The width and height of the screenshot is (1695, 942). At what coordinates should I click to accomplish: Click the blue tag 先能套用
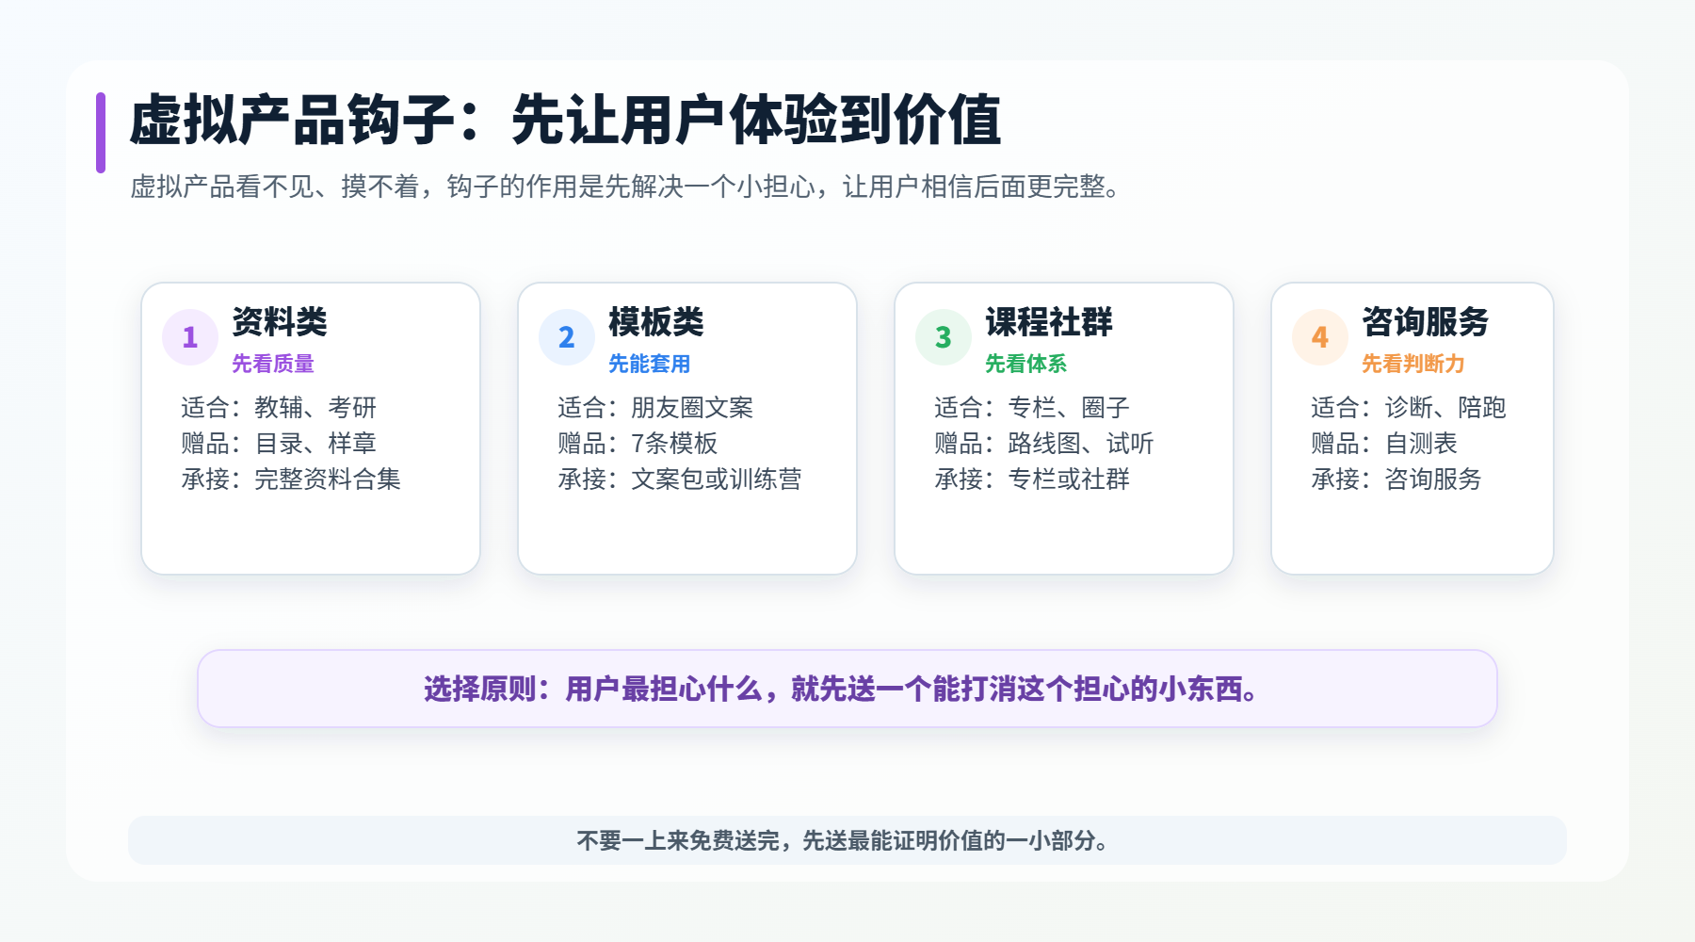650,364
